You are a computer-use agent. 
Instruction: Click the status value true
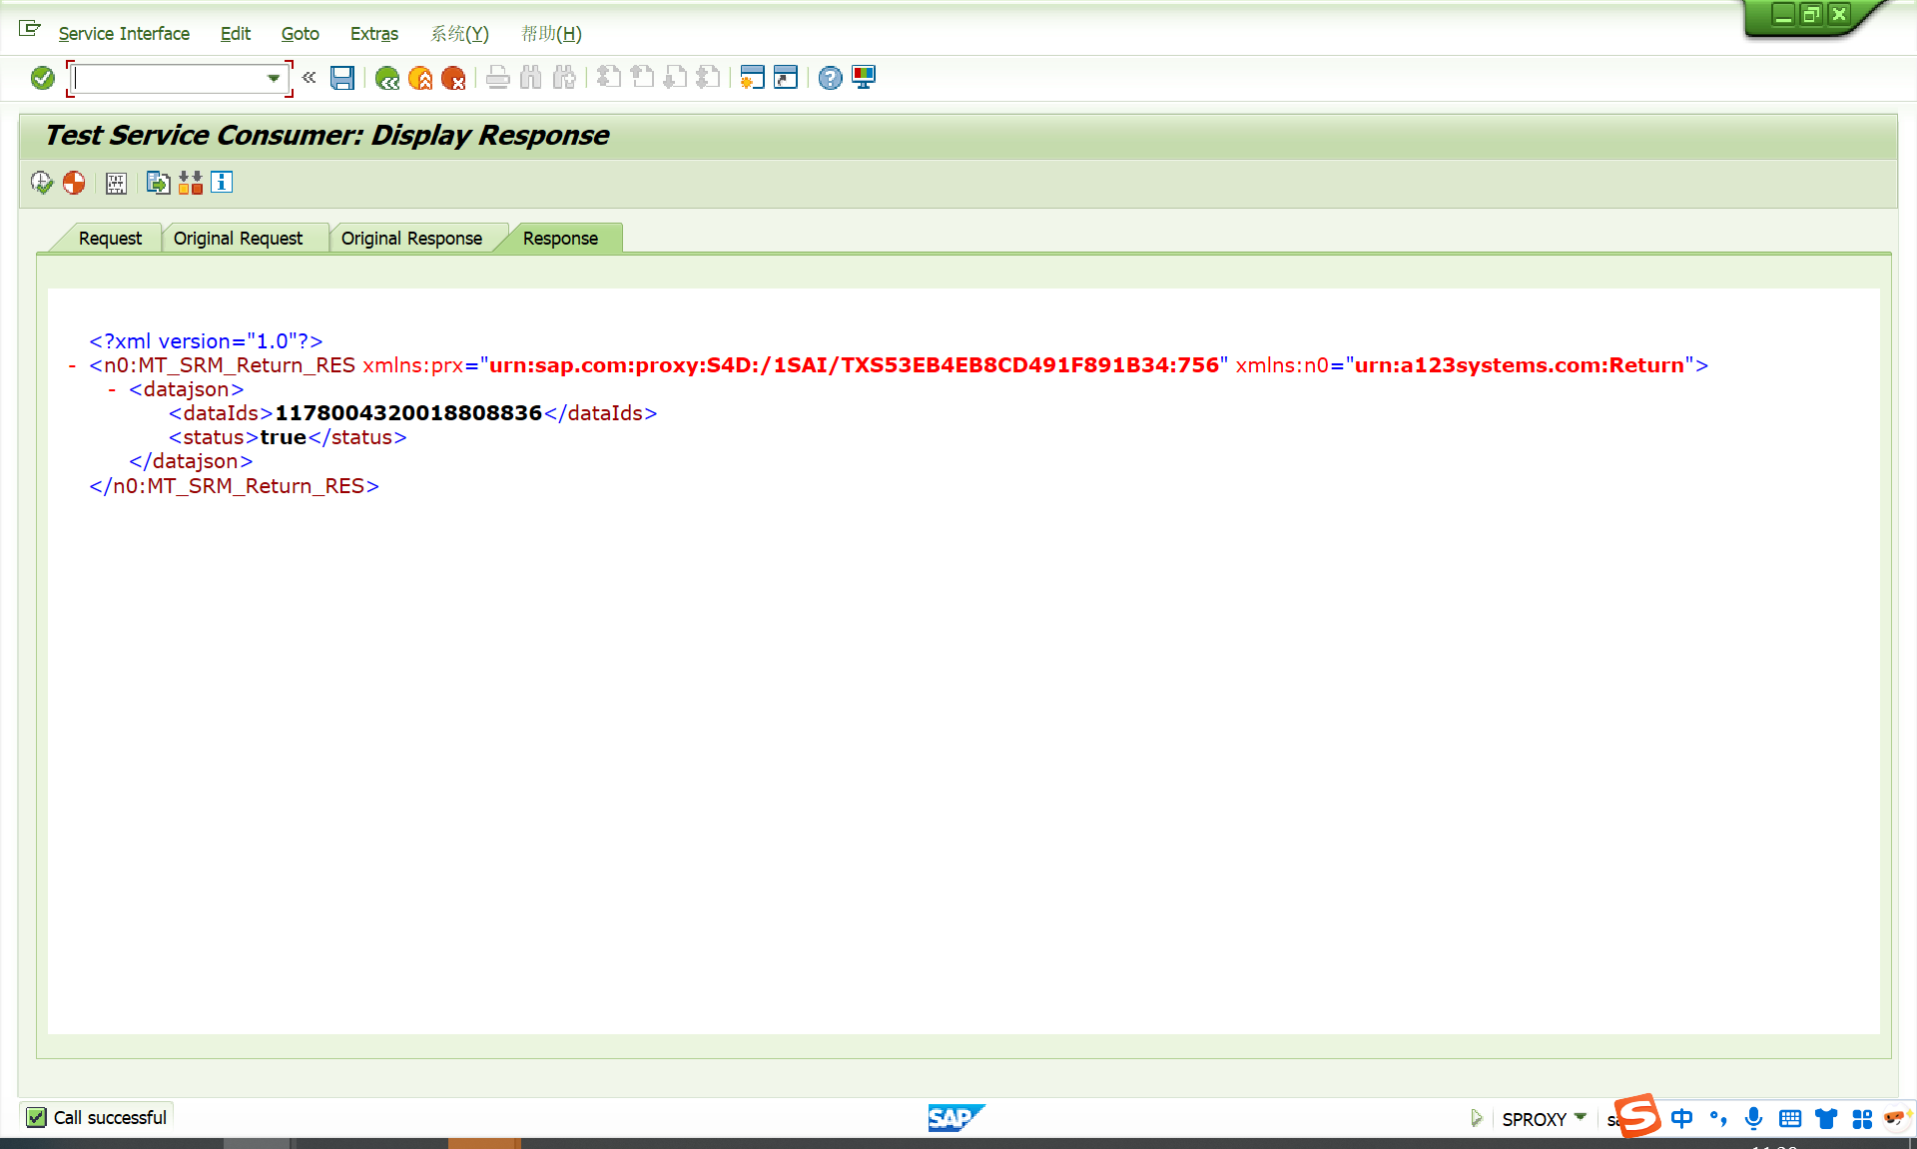(x=283, y=437)
